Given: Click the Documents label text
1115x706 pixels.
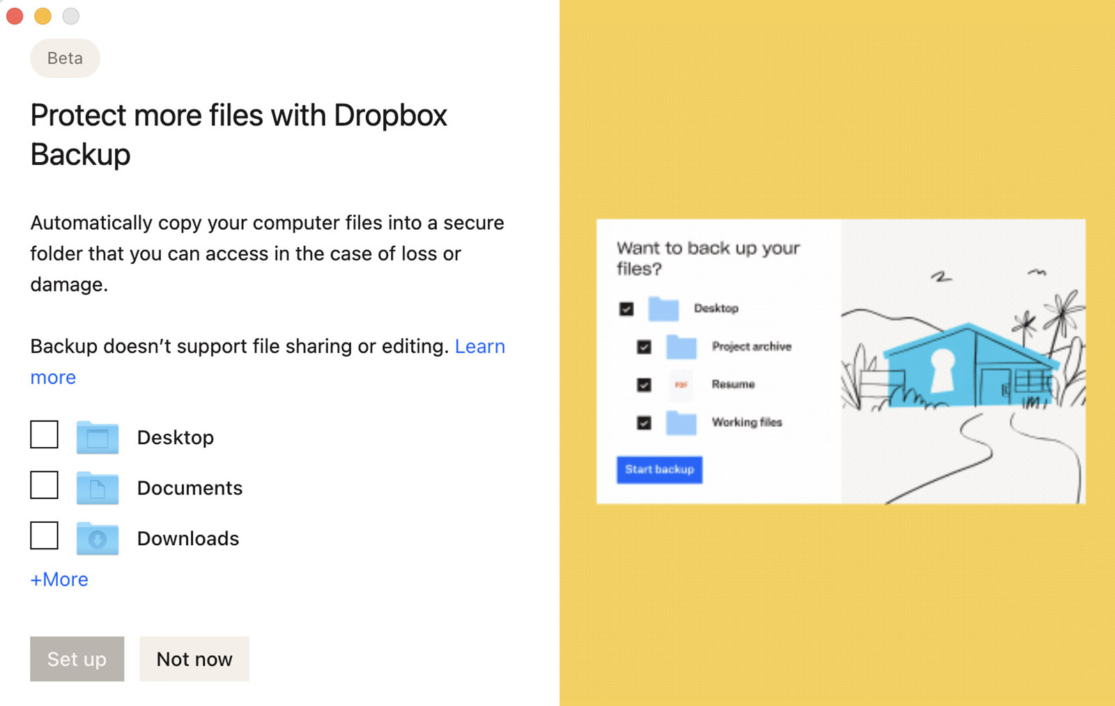Looking at the screenshot, I should click(190, 488).
